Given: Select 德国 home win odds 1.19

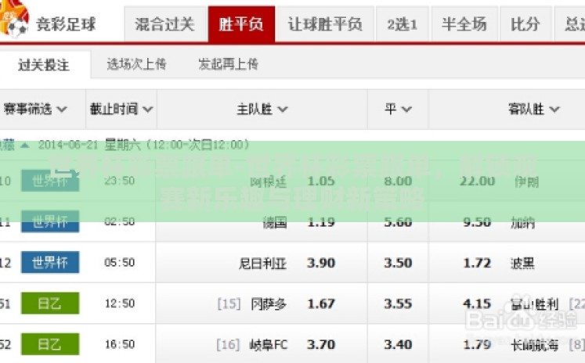Looking at the screenshot, I should point(321,222).
